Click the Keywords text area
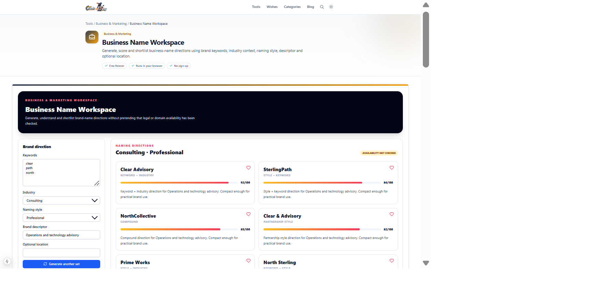Screen dimensions: 595x303 (61, 173)
